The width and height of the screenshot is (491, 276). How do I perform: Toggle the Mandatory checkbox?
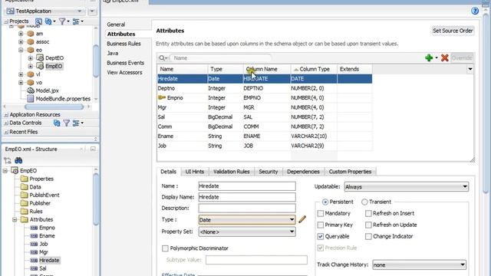click(x=320, y=213)
